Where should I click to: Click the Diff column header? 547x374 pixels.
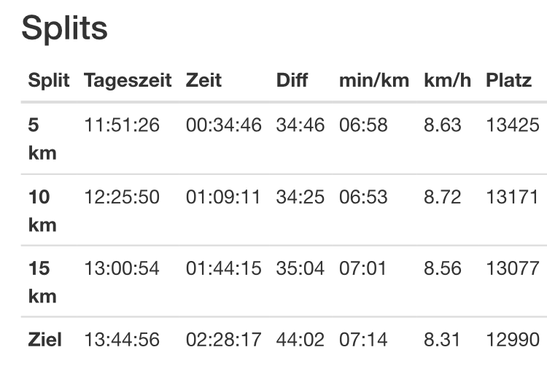click(x=292, y=81)
